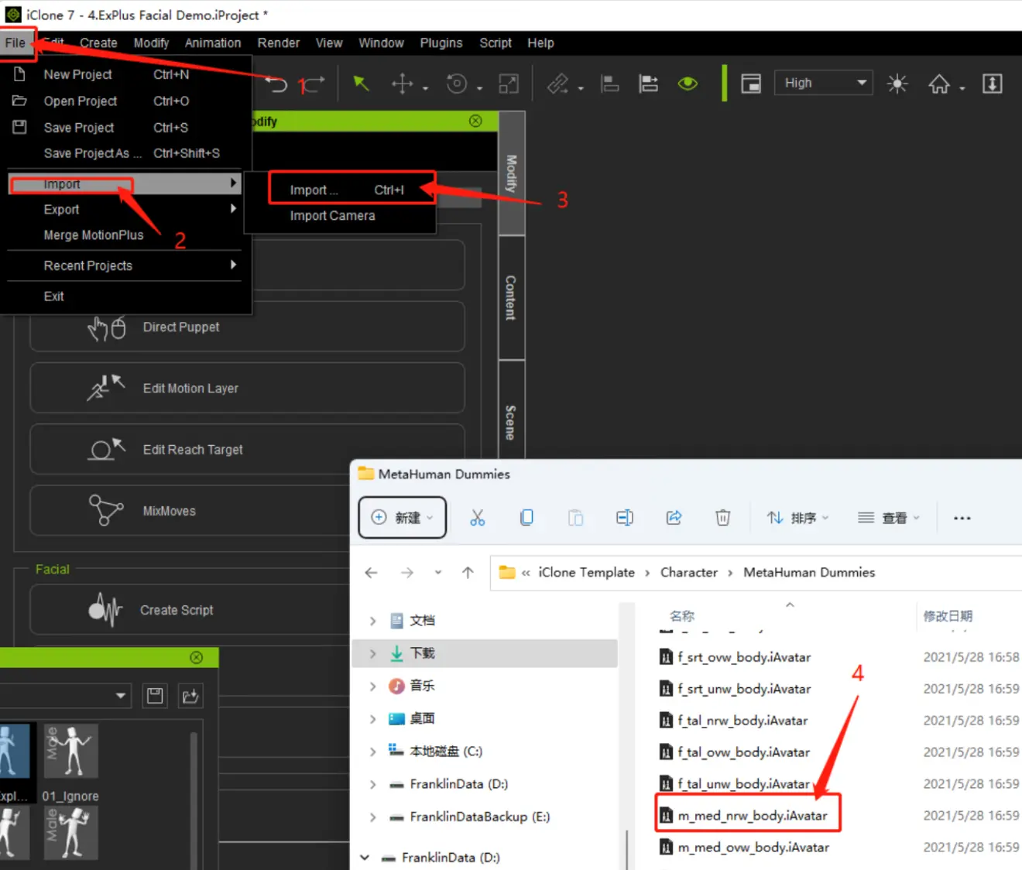Click Merge MotionPlus entry
The image size is (1022, 870).
94,235
